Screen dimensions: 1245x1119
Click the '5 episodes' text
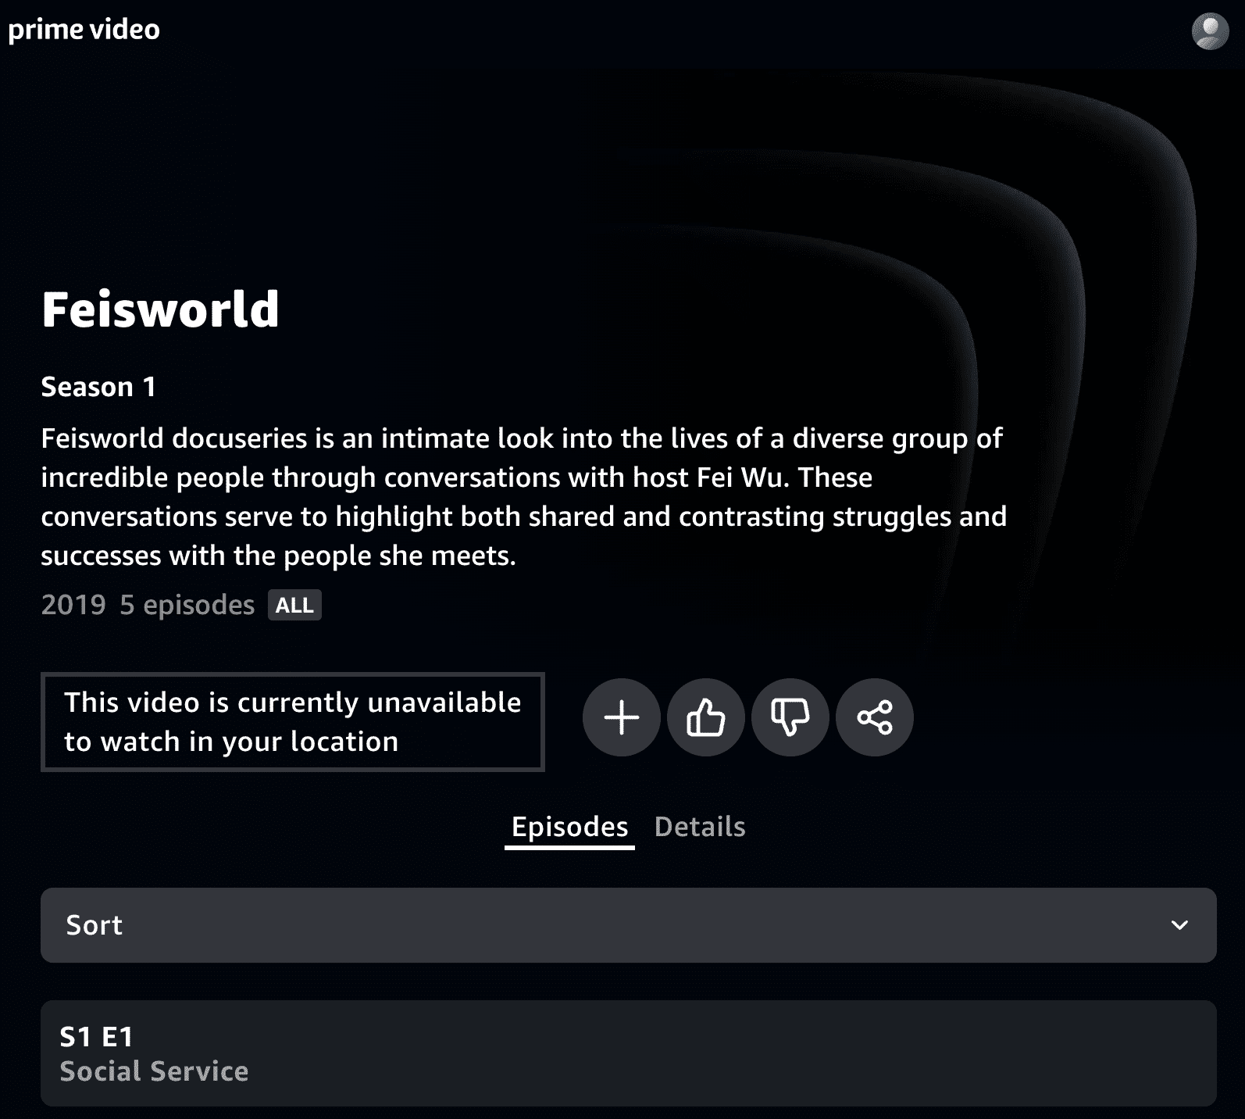187,605
